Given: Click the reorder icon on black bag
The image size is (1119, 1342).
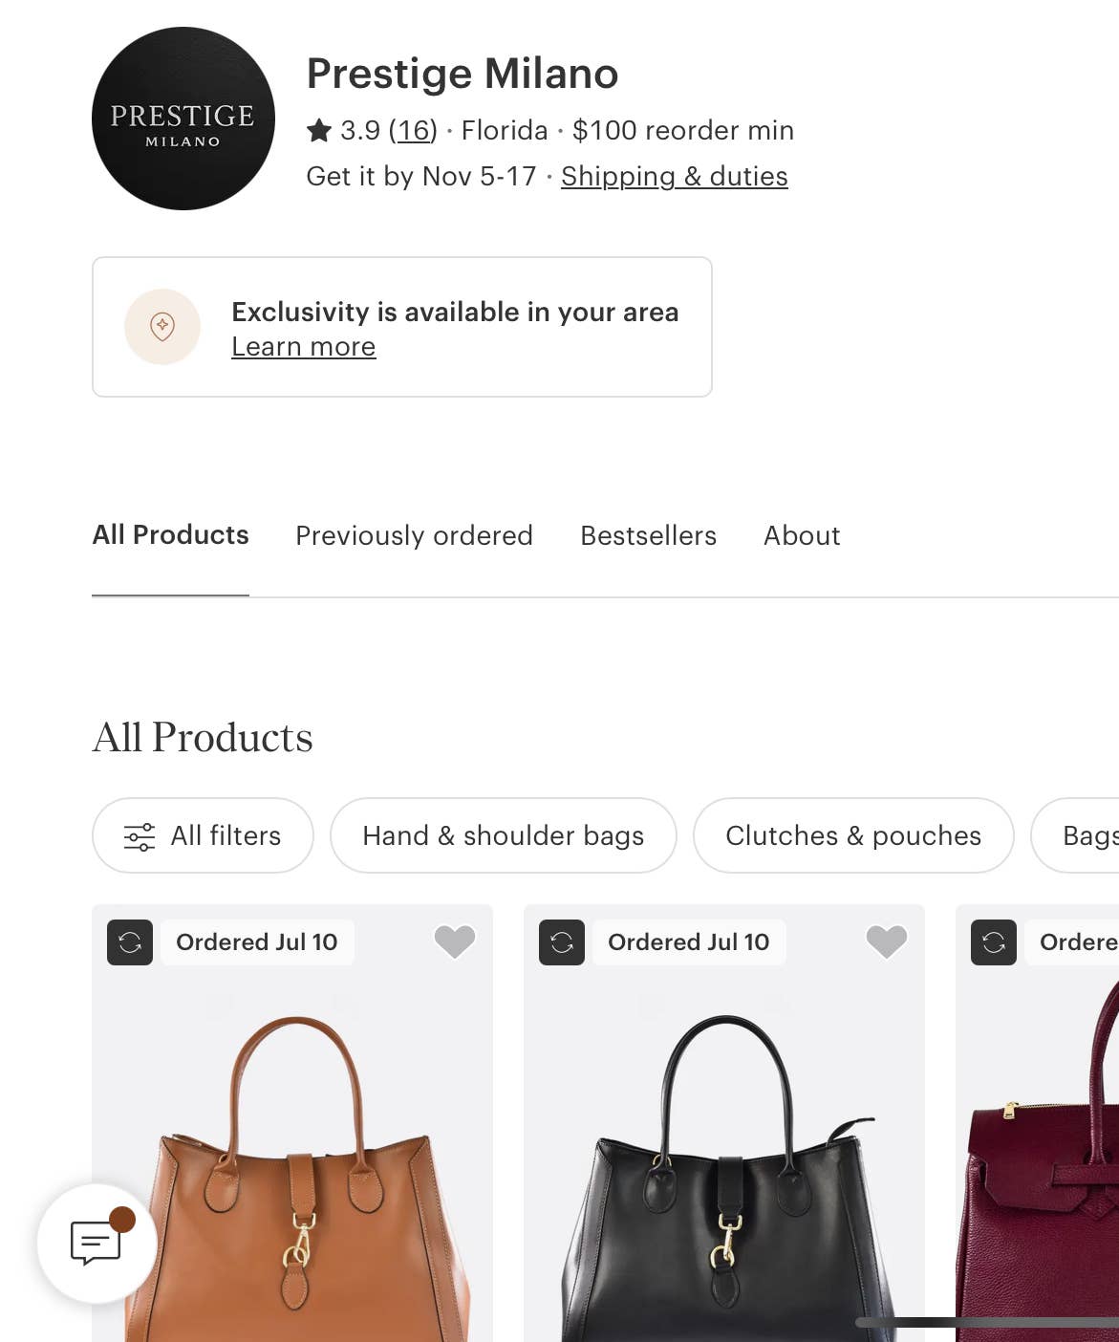Looking at the screenshot, I should (x=562, y=942).
